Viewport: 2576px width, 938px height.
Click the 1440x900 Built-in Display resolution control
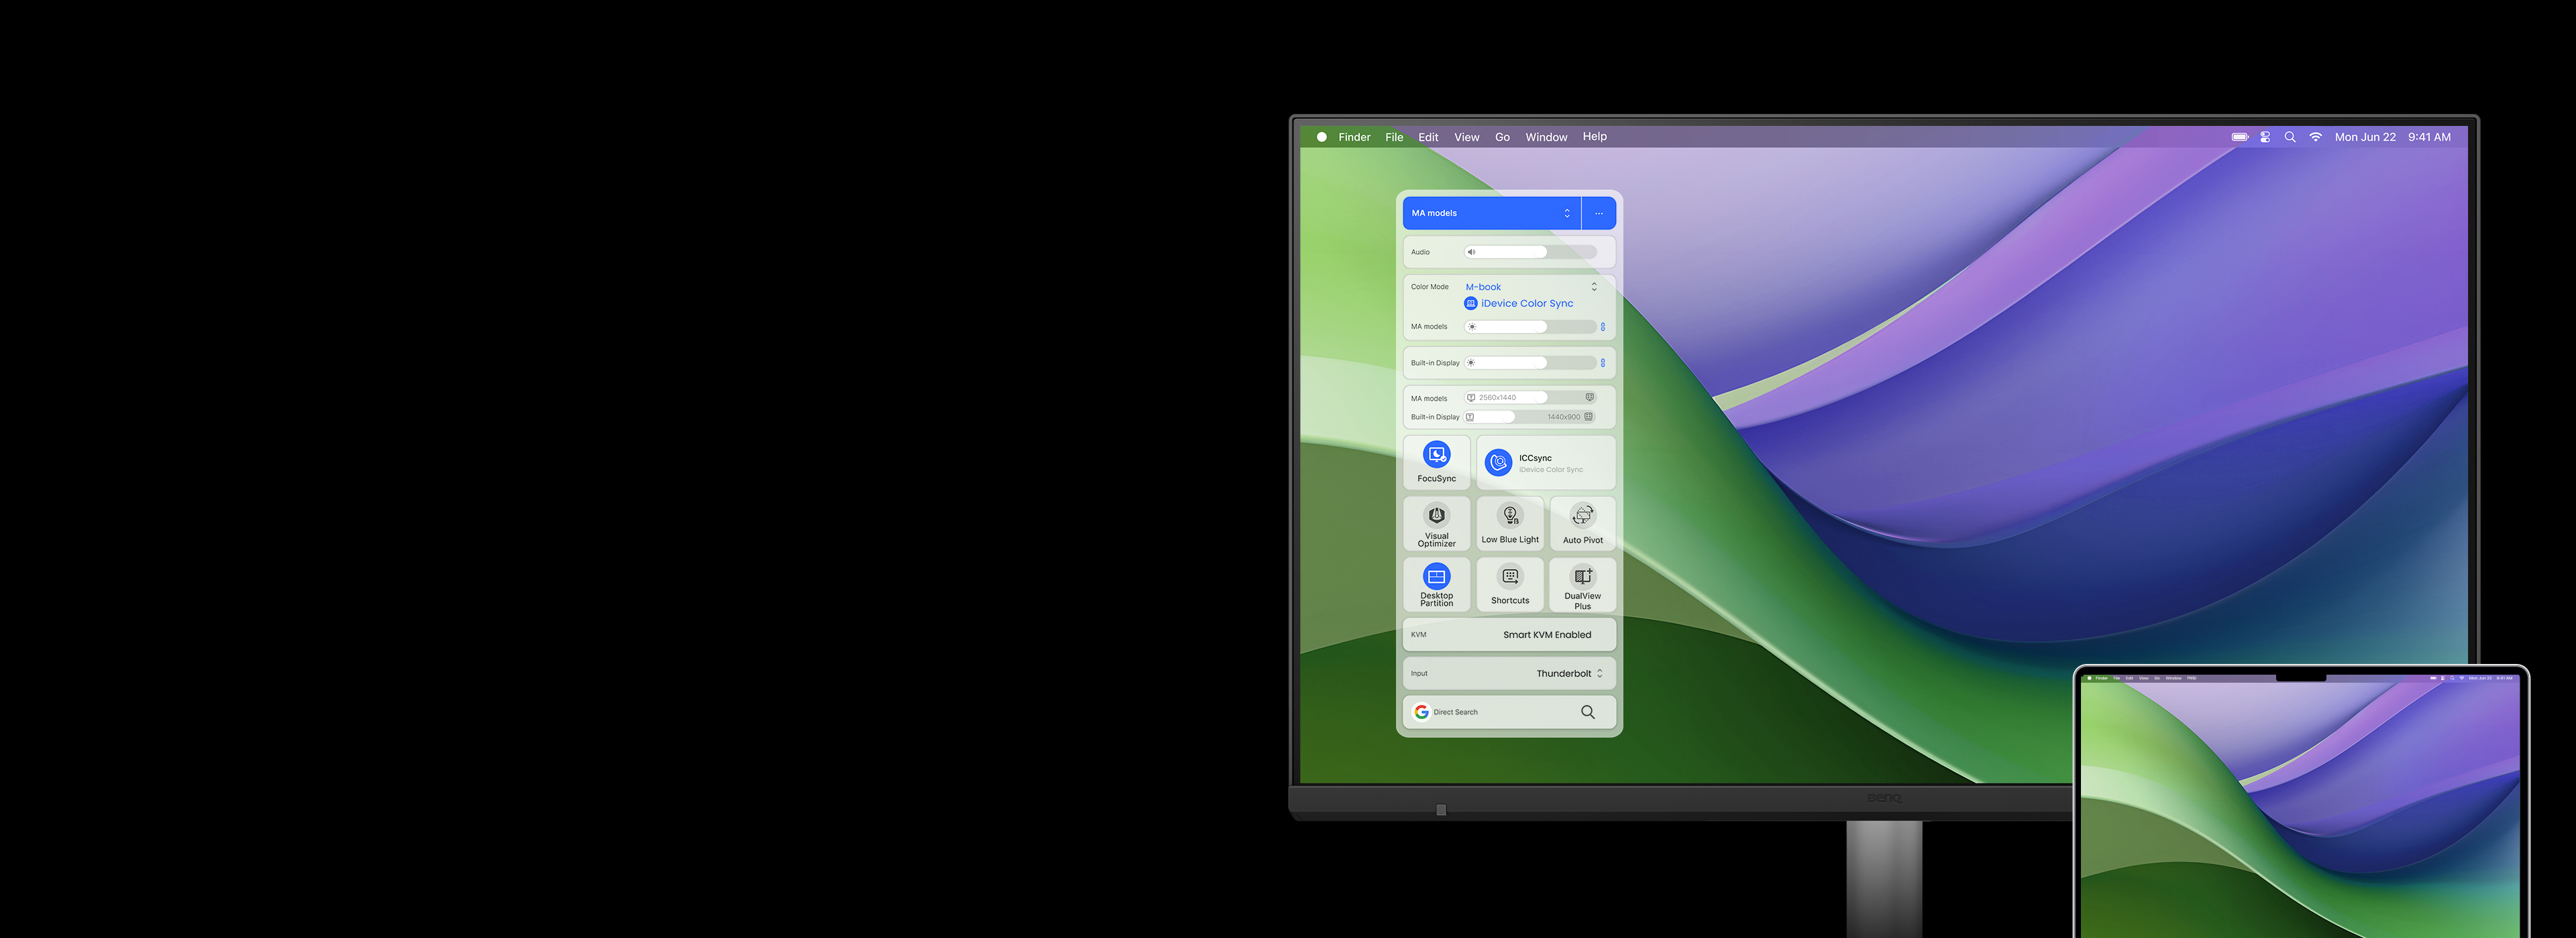(1530, 417)
